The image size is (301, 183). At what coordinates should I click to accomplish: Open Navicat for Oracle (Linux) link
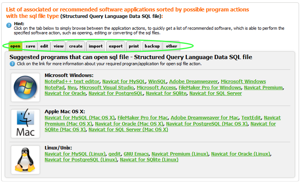(241, 154)
